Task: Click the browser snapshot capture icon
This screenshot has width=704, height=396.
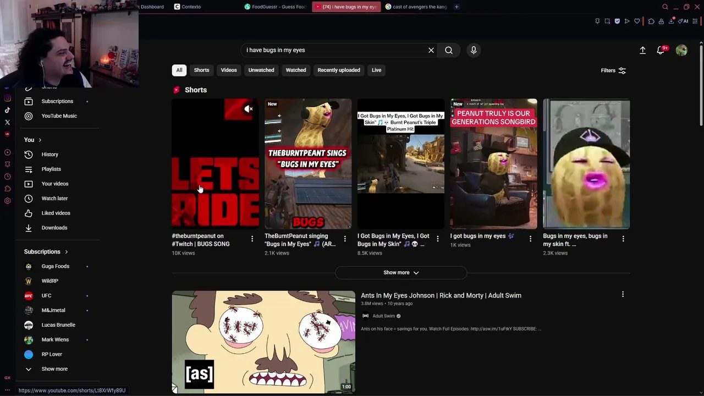Action: (607, 21)
